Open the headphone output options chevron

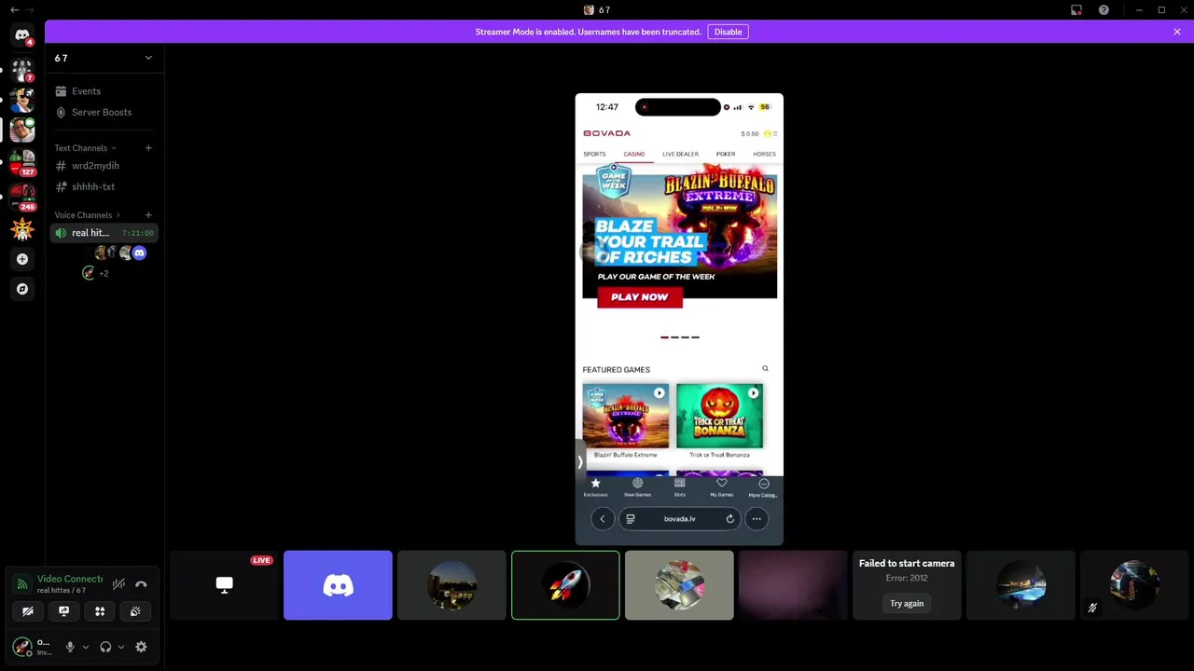[120, 647]
